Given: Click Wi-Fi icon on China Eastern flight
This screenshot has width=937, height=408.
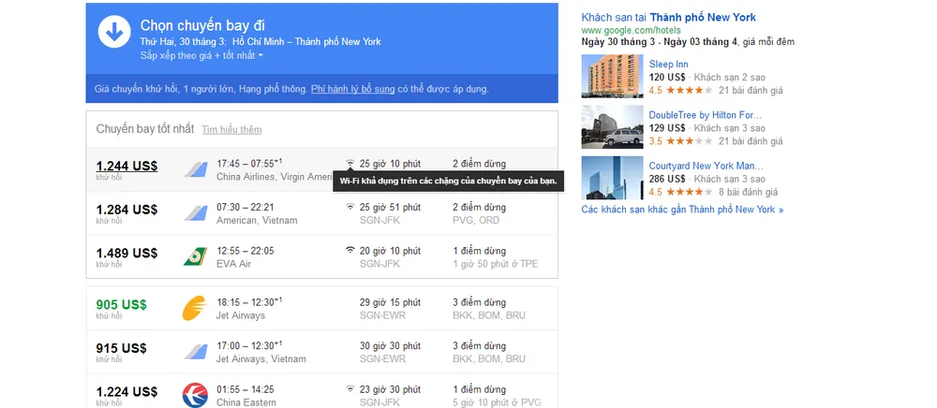Looking at the screenshot, I should tap(350, 389).
